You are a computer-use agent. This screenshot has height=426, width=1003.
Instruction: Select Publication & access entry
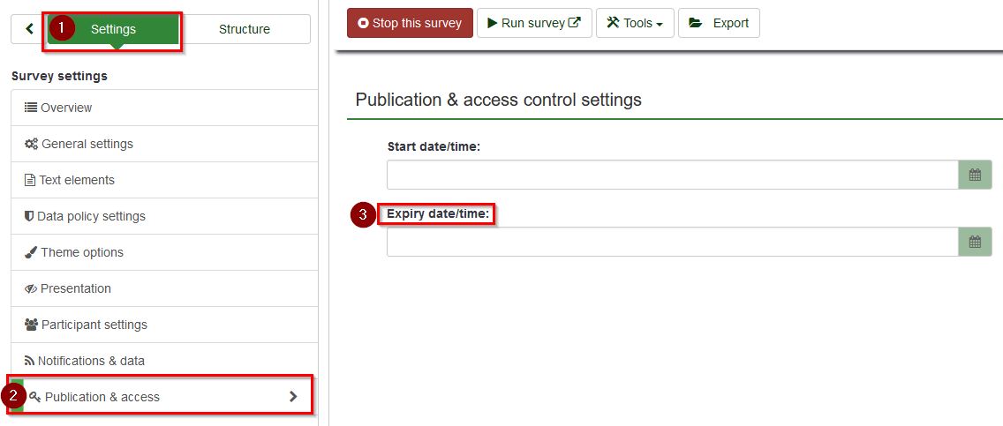[x=164, y=397]
